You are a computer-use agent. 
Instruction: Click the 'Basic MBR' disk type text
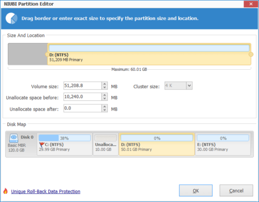[x=17, y=145]
